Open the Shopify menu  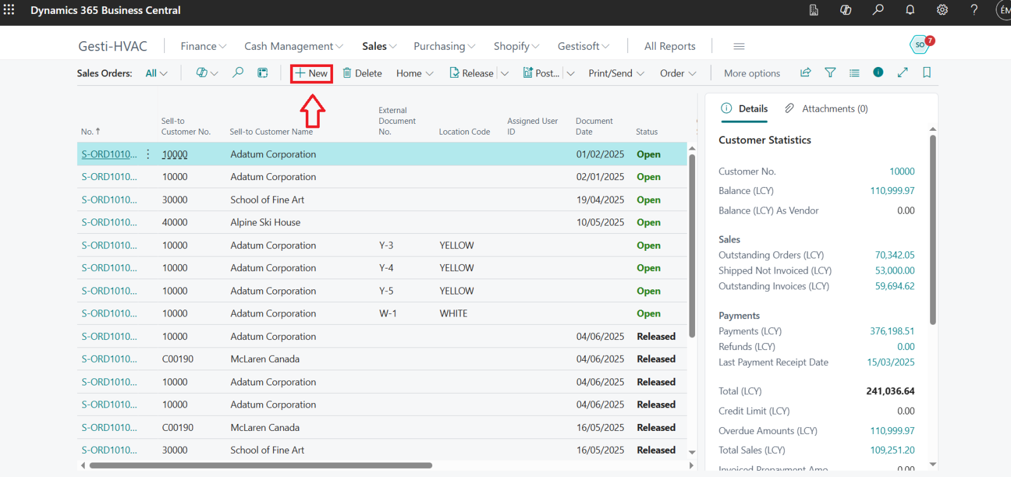516,46
